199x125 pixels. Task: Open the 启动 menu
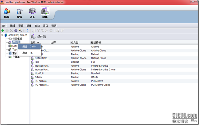pos(37,26)
